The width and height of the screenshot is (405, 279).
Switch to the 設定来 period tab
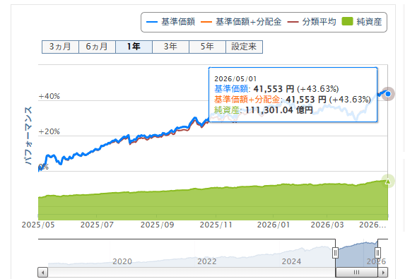[244, 47]
